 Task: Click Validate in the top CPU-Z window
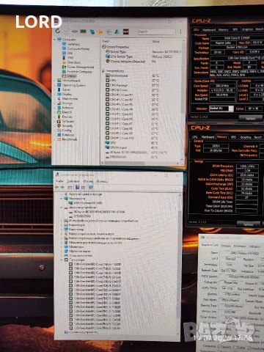[250, 118]
